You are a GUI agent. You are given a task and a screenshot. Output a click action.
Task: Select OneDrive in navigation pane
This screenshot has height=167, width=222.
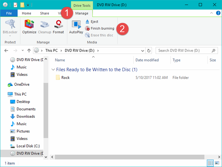click(18, 85)
